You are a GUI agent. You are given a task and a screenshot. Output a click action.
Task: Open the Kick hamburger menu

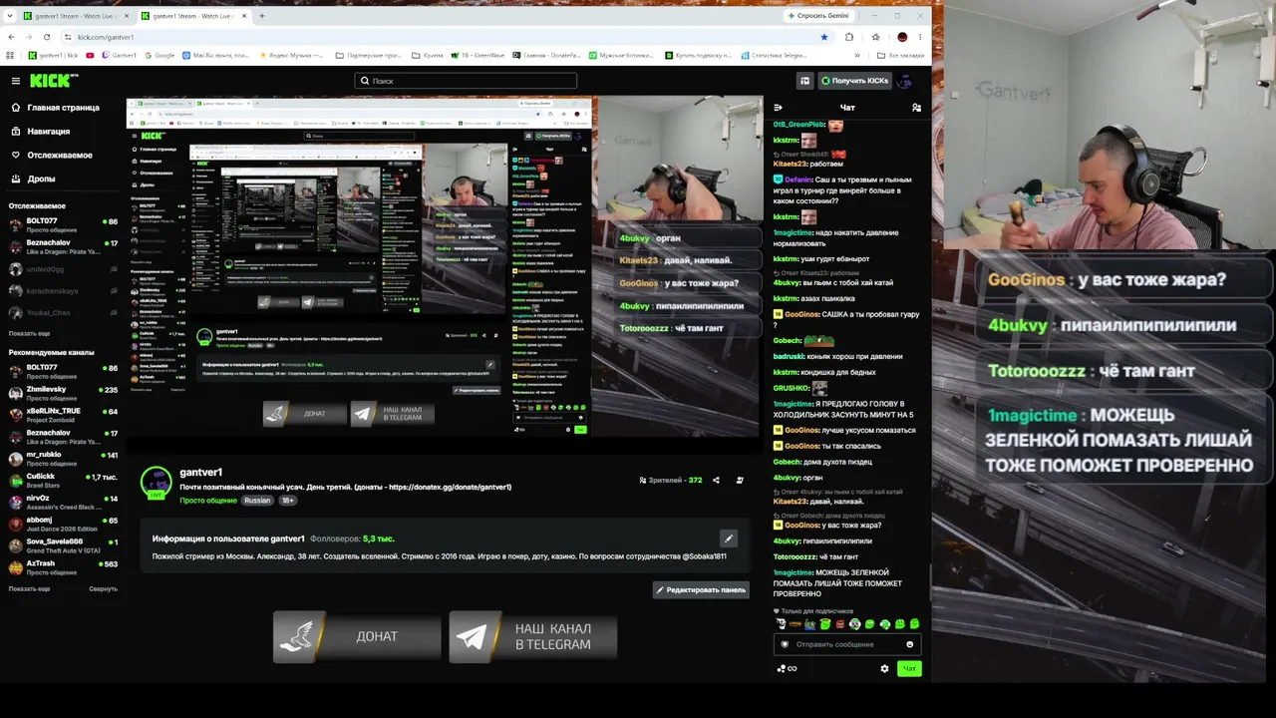point(16,81)
